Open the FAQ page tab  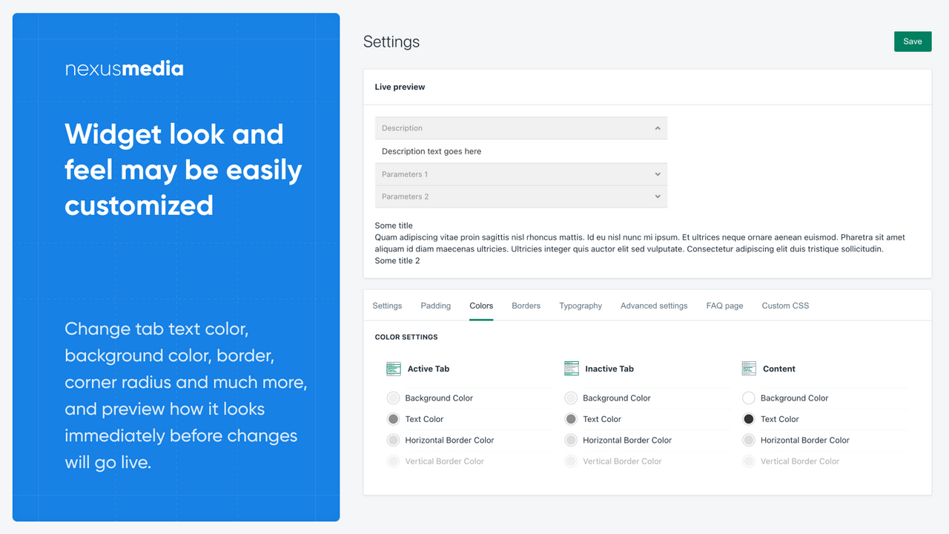[x=724, y=305]
